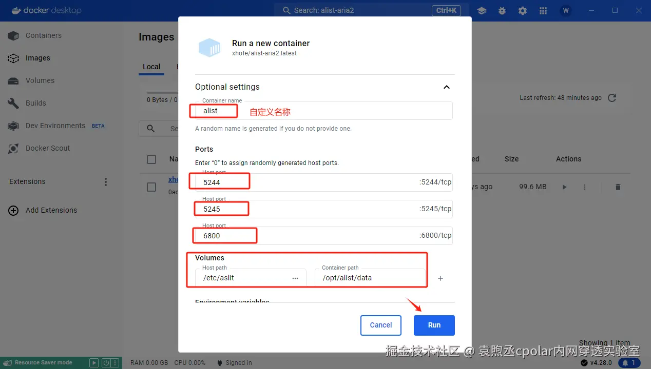Delete the image with the trash icon
The height and width of the screenshot is (369, 651).
point(618,187)
